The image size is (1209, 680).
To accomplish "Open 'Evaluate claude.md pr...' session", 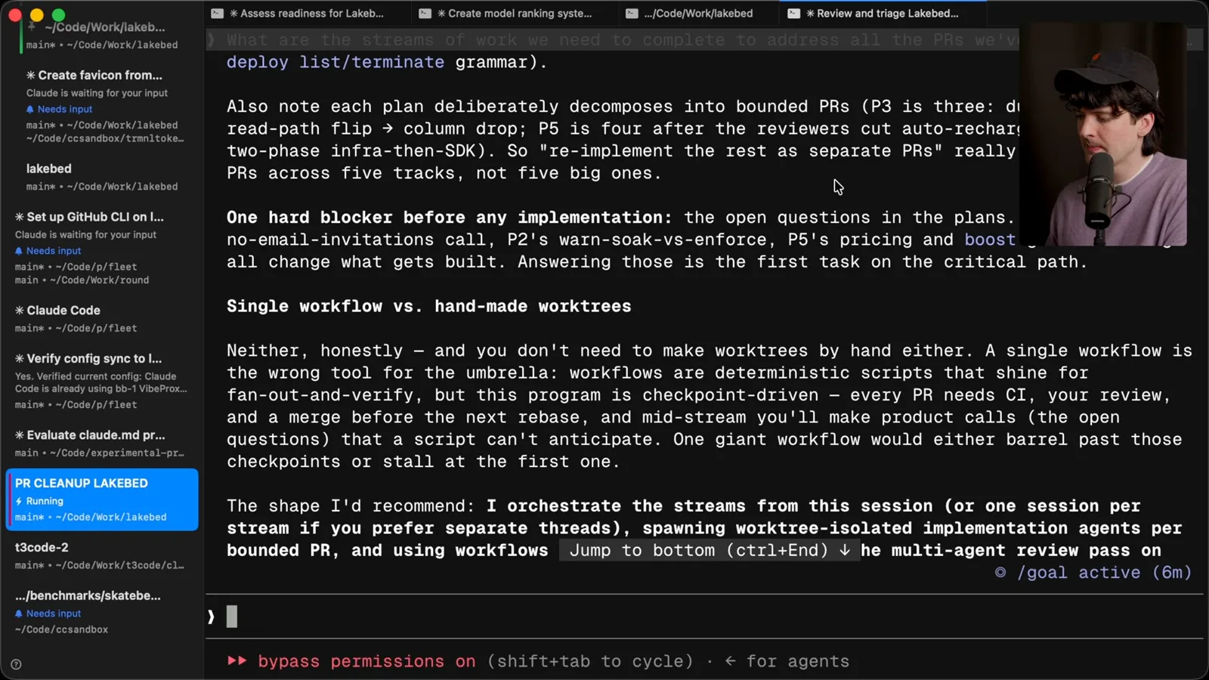I will (102, 443).
